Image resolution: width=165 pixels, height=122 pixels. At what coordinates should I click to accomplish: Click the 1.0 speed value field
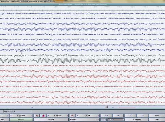(x=104, y=120)
